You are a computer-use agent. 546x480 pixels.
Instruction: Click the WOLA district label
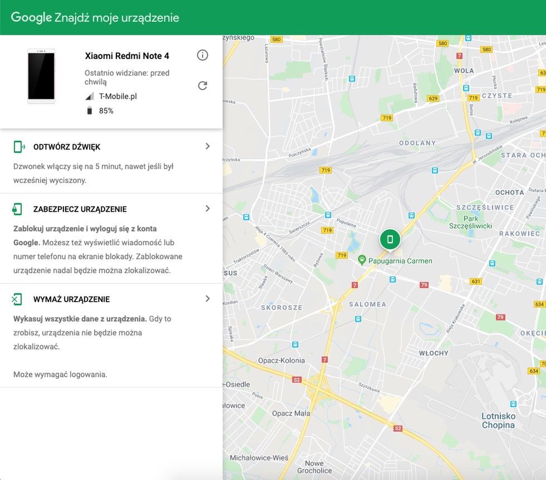(x=464, y=71)
